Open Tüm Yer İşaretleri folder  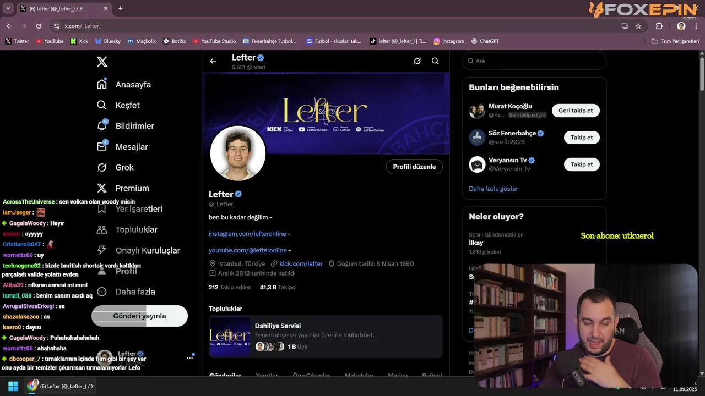tap(675, 41)
